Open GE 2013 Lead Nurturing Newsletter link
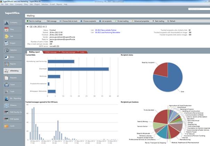Image resolution: width=210 pixels, height=146 pixels. (x=108, y=32)
